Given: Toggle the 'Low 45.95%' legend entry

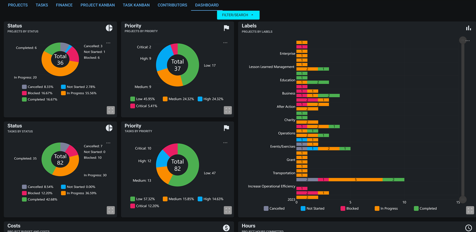Looking at the screenshot, I should (143, 99).
